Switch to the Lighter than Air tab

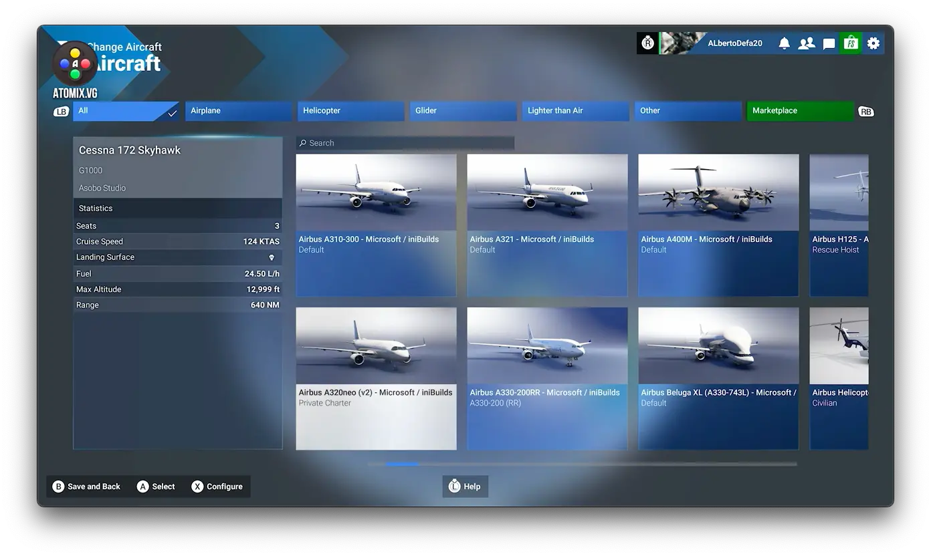coord(576,111)
